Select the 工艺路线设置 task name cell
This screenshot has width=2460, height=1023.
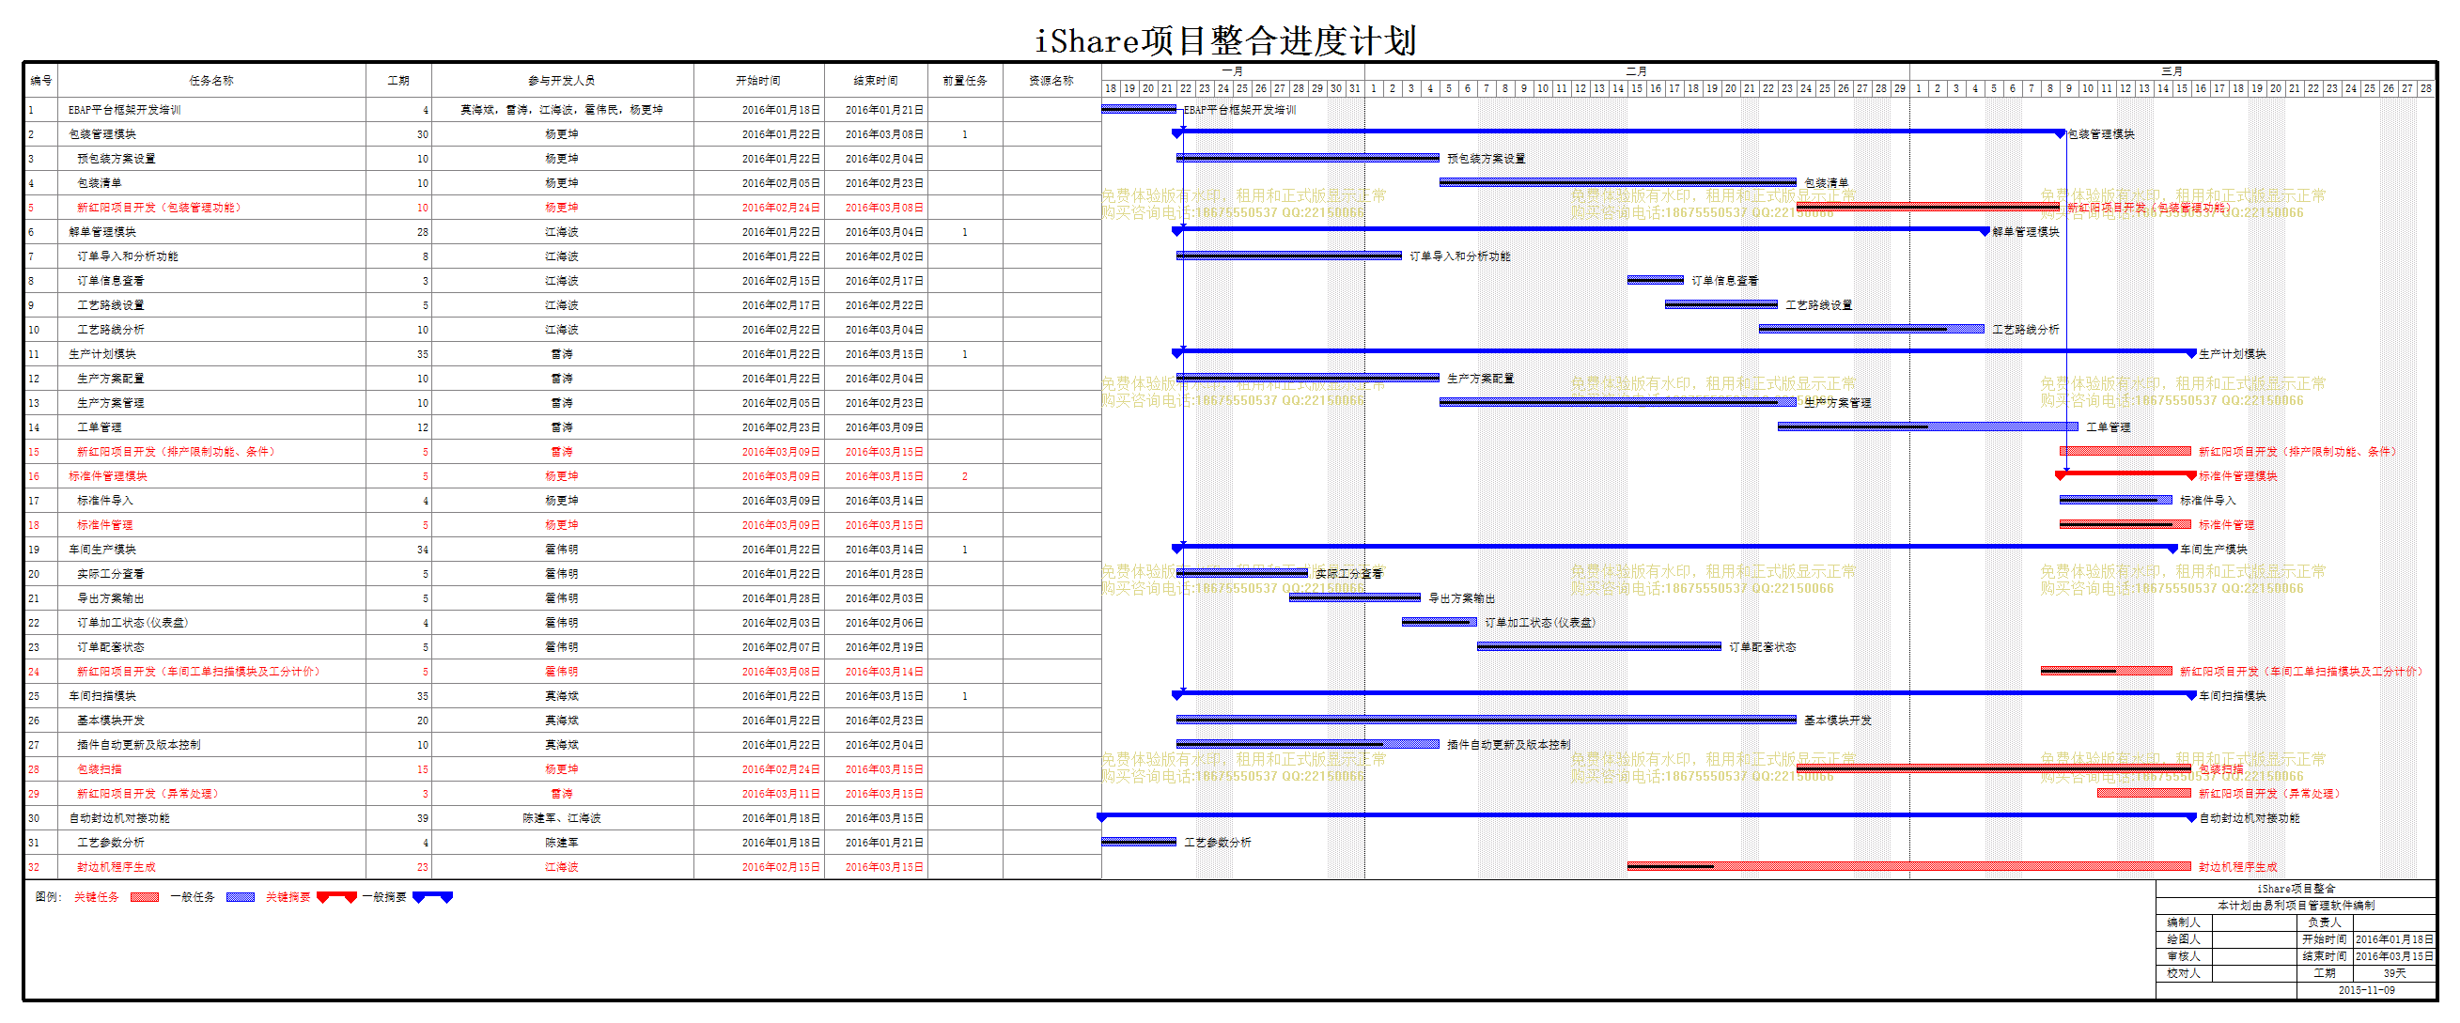point(211,305)
